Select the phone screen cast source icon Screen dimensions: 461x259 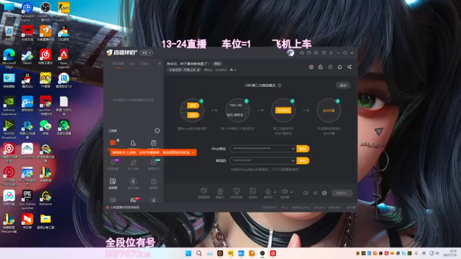point(236,191)
